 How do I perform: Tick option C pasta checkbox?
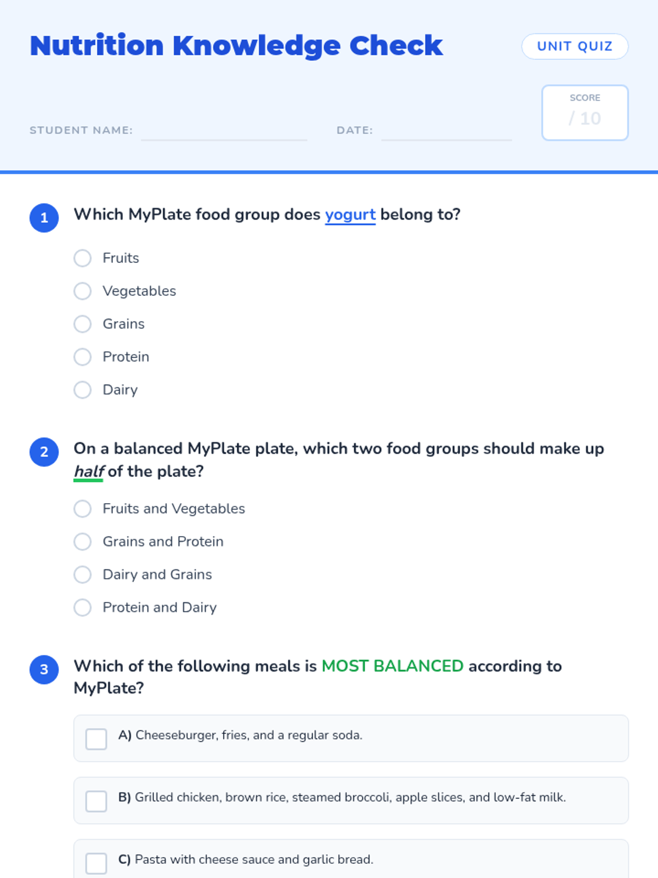(97, 863)
